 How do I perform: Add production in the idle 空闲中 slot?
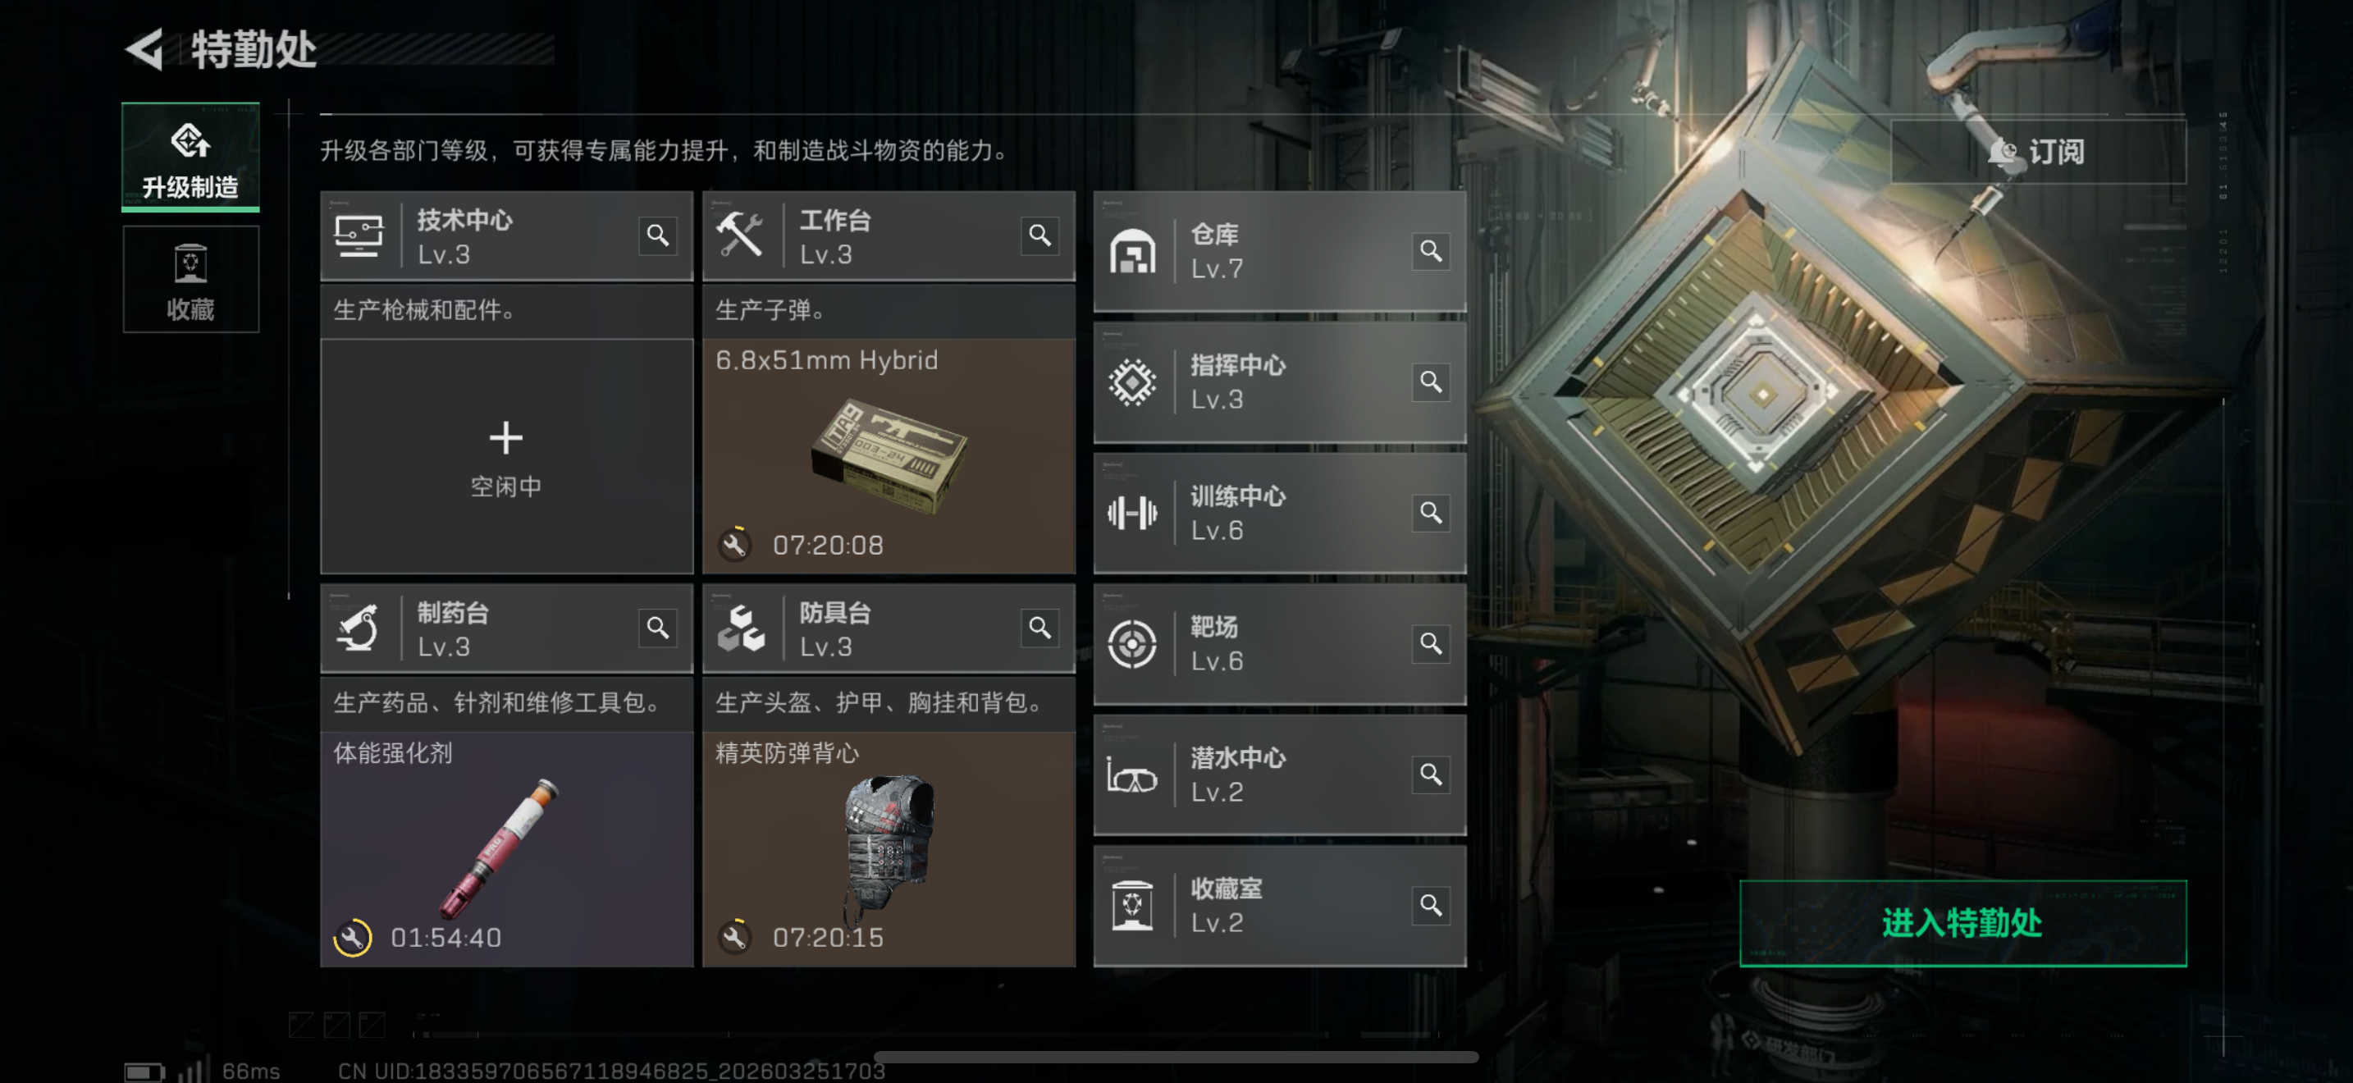click(x=507, y=455)
